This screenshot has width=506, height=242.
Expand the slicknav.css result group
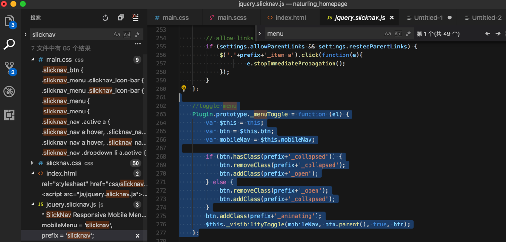[x=32, y=163]
